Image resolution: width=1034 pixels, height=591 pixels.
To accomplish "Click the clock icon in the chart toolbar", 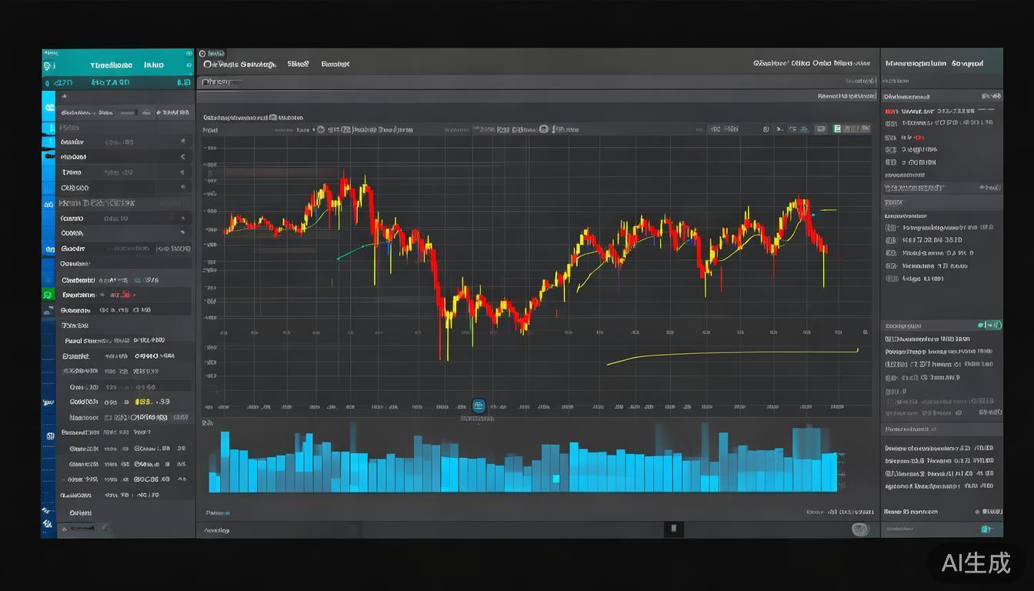I will pyautogui.click(x=765, y=129).
